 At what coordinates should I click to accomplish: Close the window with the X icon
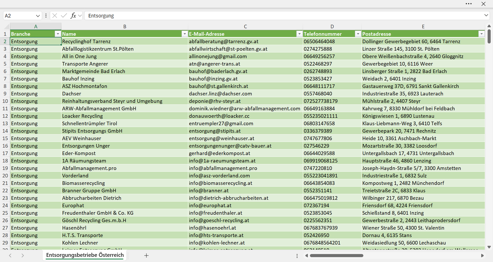(x=483, y=4)
